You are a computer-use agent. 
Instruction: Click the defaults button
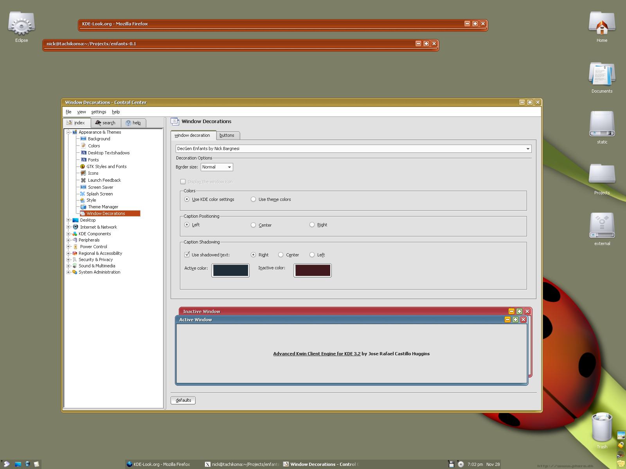183,400
